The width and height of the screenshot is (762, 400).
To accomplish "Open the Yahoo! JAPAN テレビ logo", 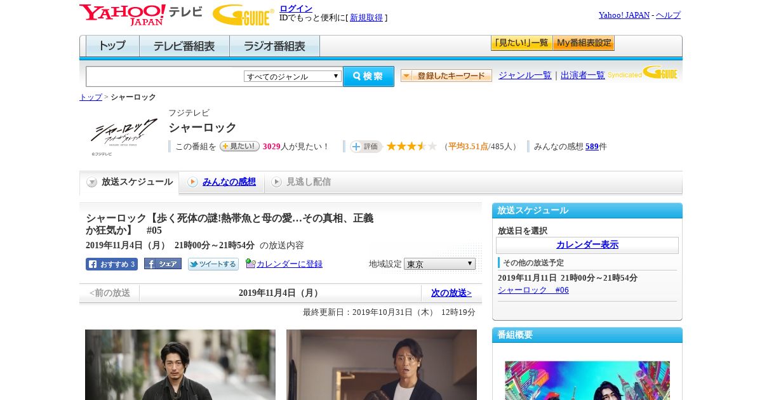I will (140, 15).
